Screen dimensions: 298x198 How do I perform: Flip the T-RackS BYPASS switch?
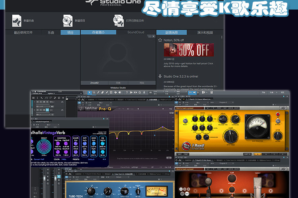pos(278,120)
